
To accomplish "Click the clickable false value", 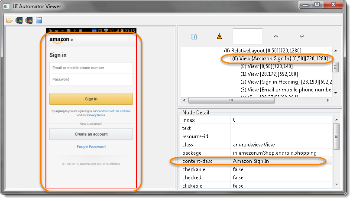I will point(238,186).
